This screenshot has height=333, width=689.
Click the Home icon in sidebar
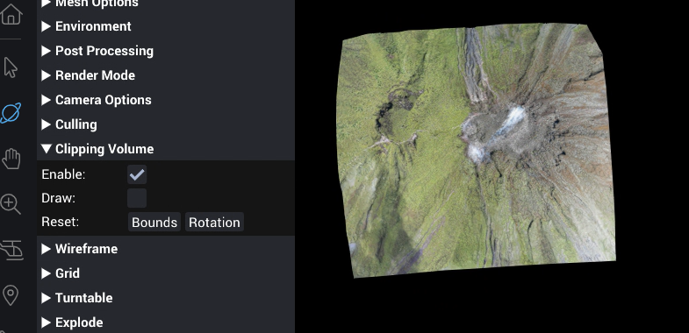(11, 14)
